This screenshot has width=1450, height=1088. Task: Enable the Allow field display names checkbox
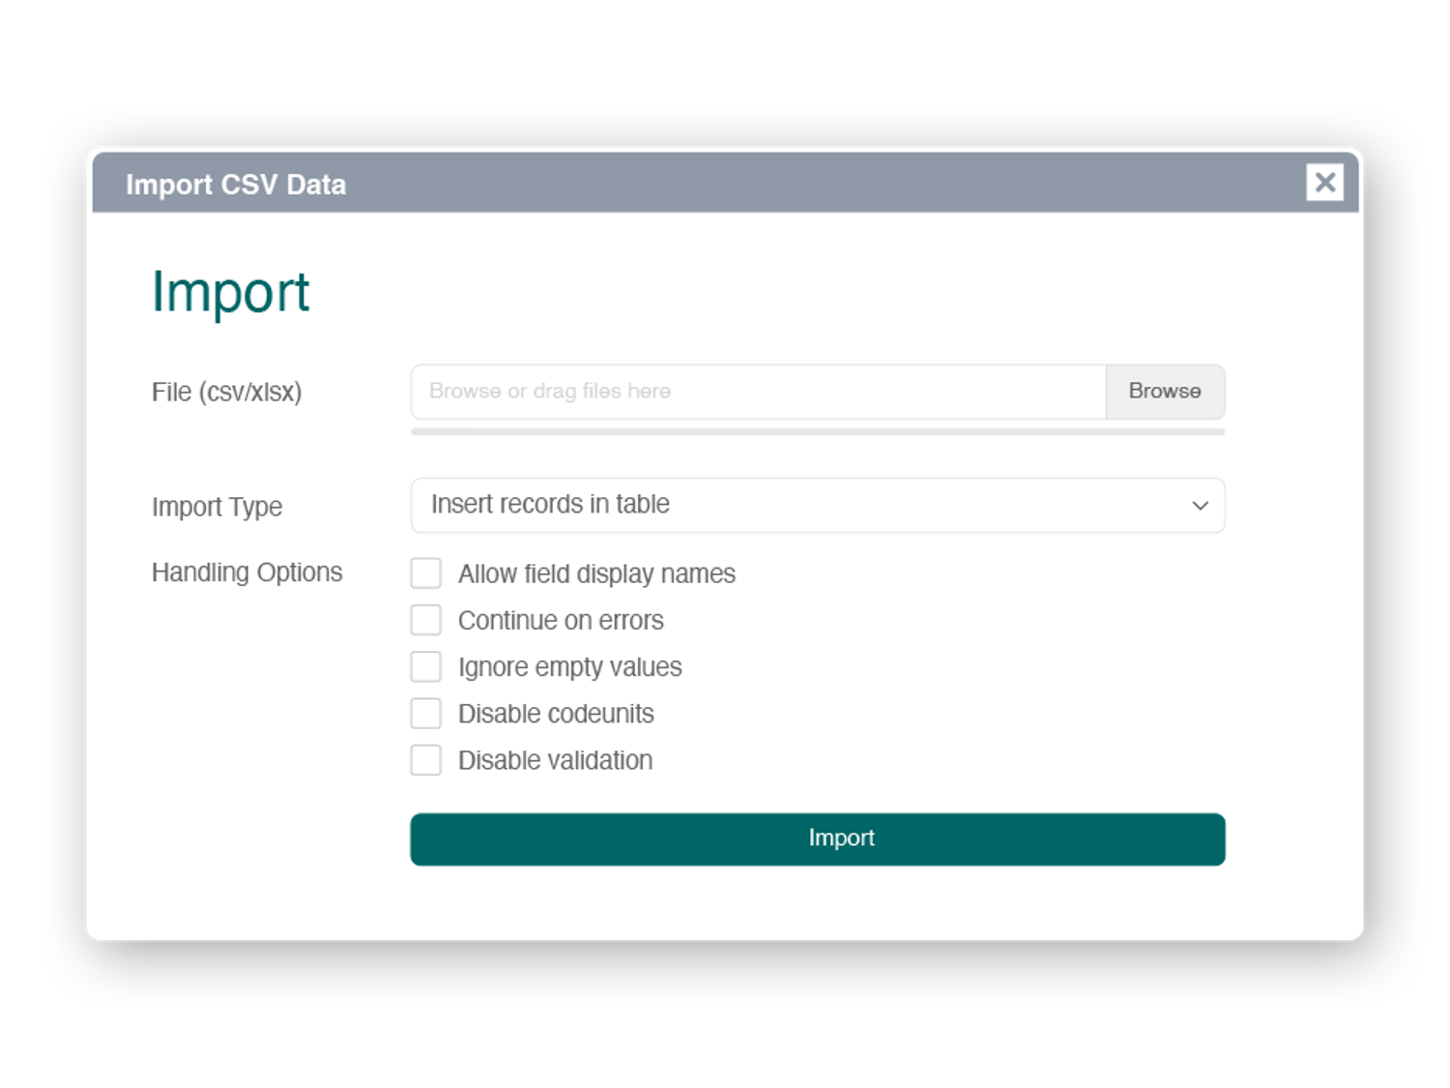(426, 573)
